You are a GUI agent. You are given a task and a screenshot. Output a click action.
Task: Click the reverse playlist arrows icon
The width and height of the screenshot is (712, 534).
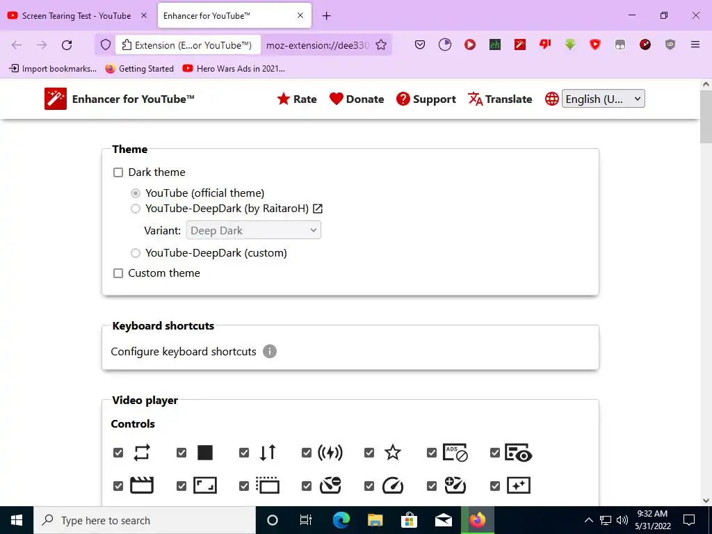[x=268, y=453]
